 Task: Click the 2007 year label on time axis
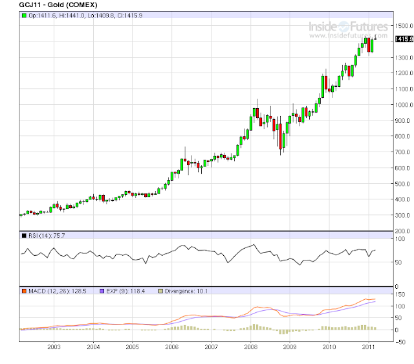pyautogui.click(x=212, y=347)
